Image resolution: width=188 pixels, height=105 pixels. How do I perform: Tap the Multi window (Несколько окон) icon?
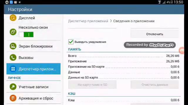[x=13, y=32]
